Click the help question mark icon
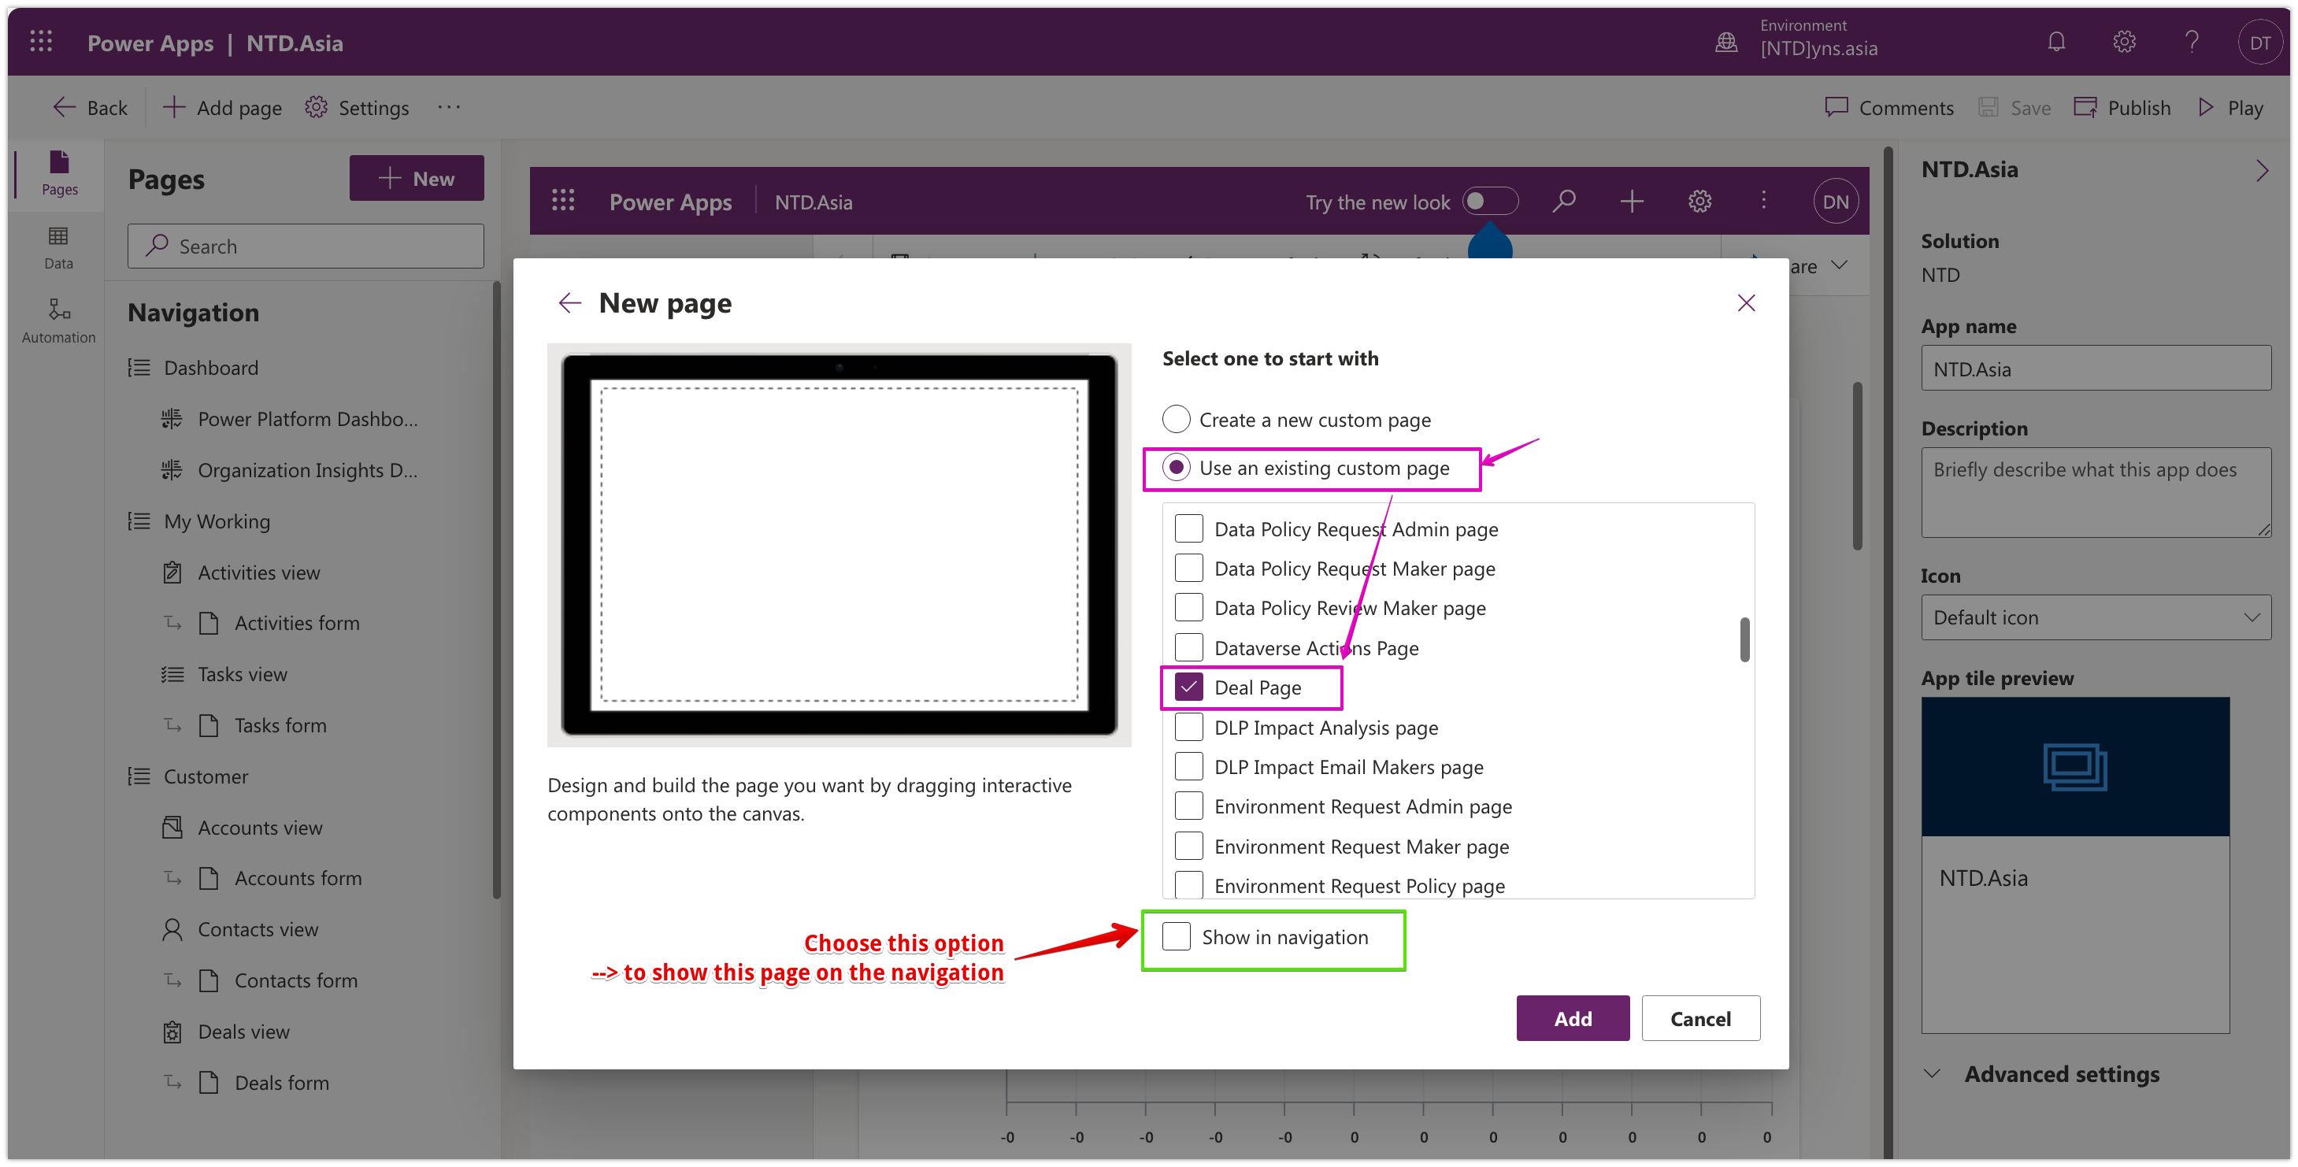Image resolution: width=2298 pixels, height=1167 pixels. coord(2192,42)
